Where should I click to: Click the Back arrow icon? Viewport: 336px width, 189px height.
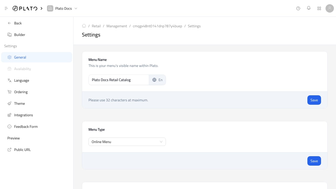click(x=9, y=23)
